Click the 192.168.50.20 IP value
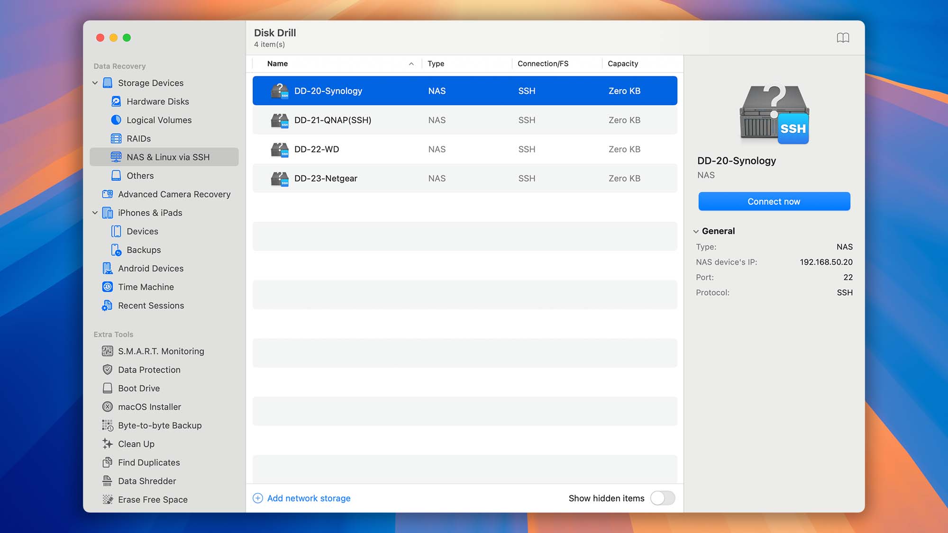948x533 pixels. click(826, 262)
